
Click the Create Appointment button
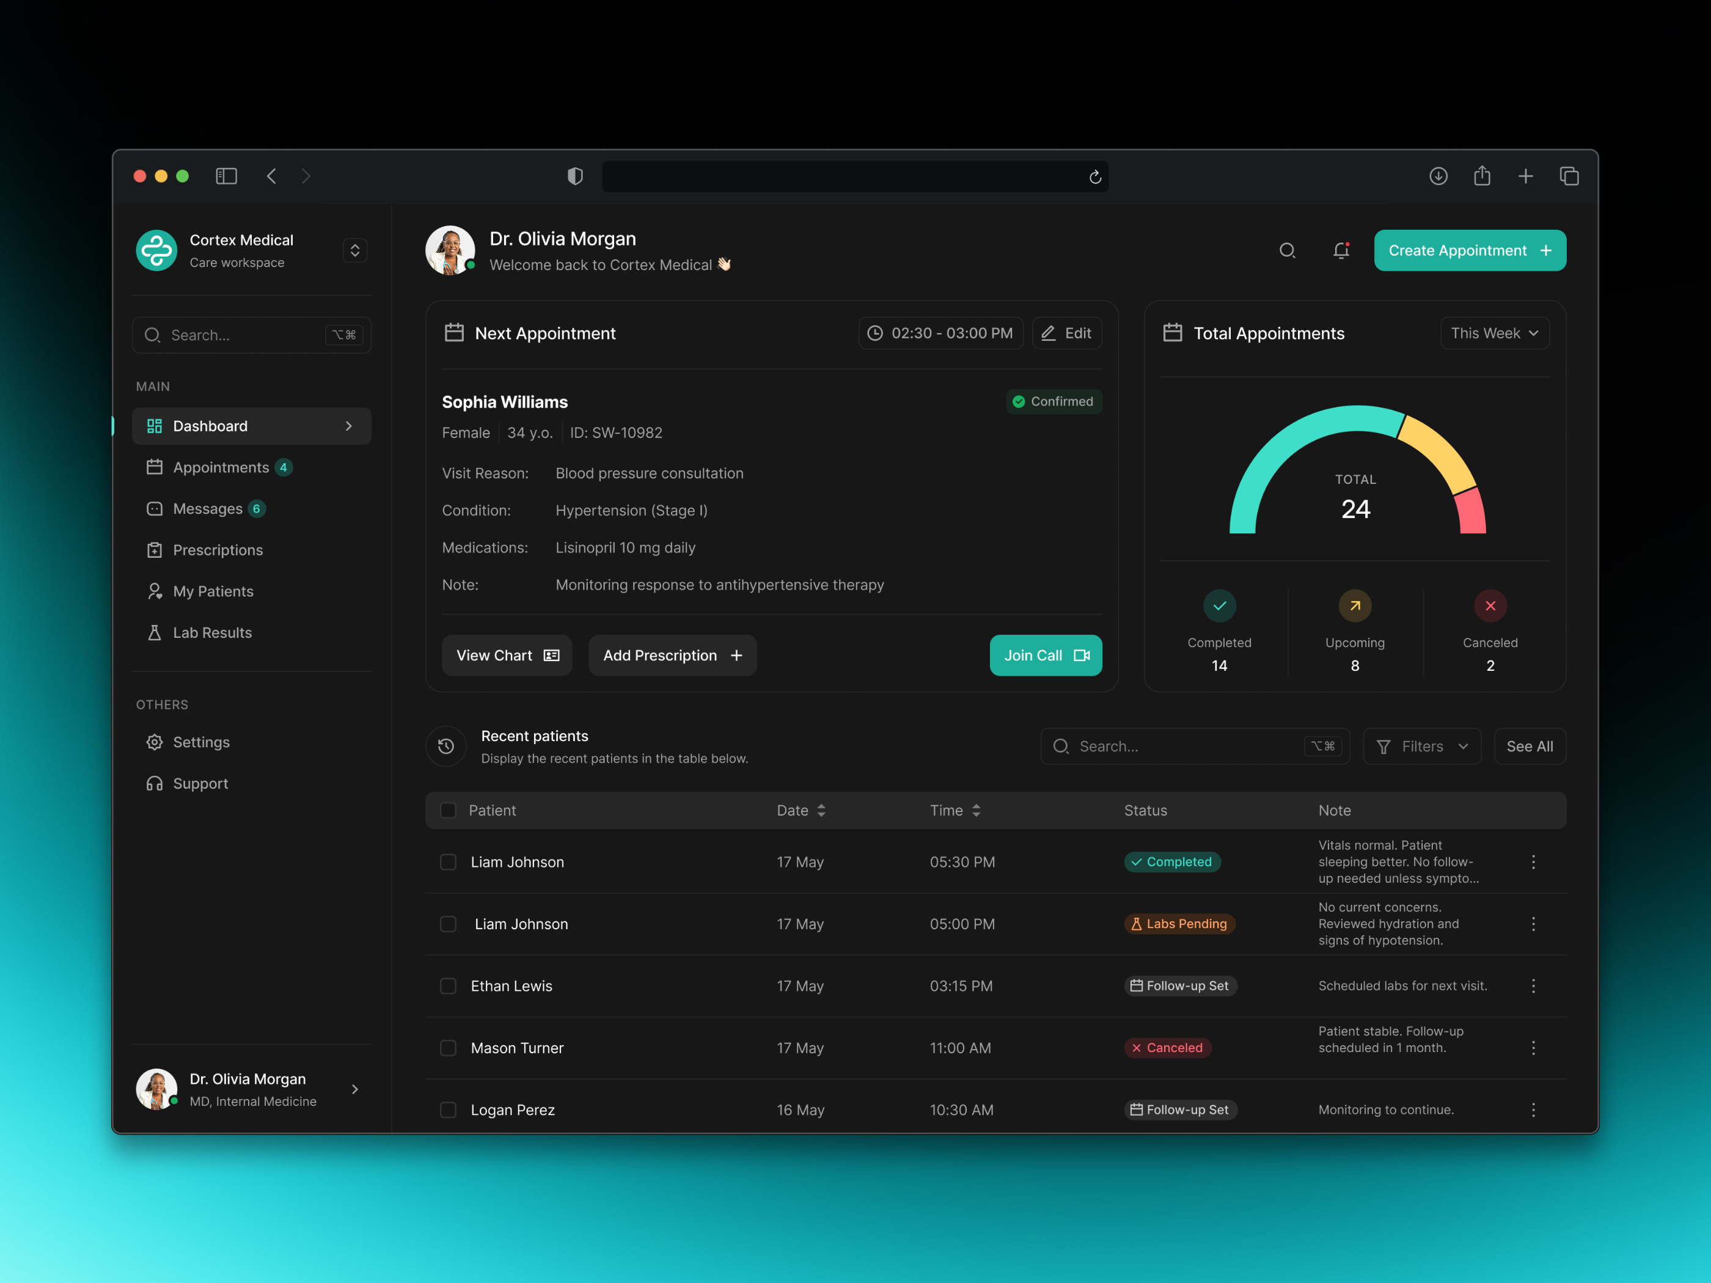(x=1469, y=250)
